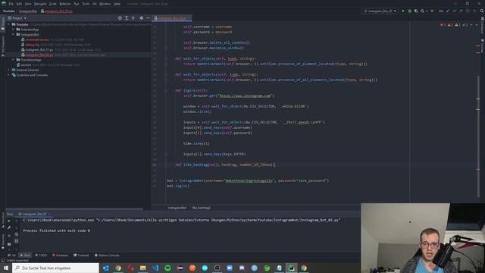Image resolution: width=485 pixels, height=273 pixels.
Task: Click the stop square in Run panel
Action: [x=9, y=236]
